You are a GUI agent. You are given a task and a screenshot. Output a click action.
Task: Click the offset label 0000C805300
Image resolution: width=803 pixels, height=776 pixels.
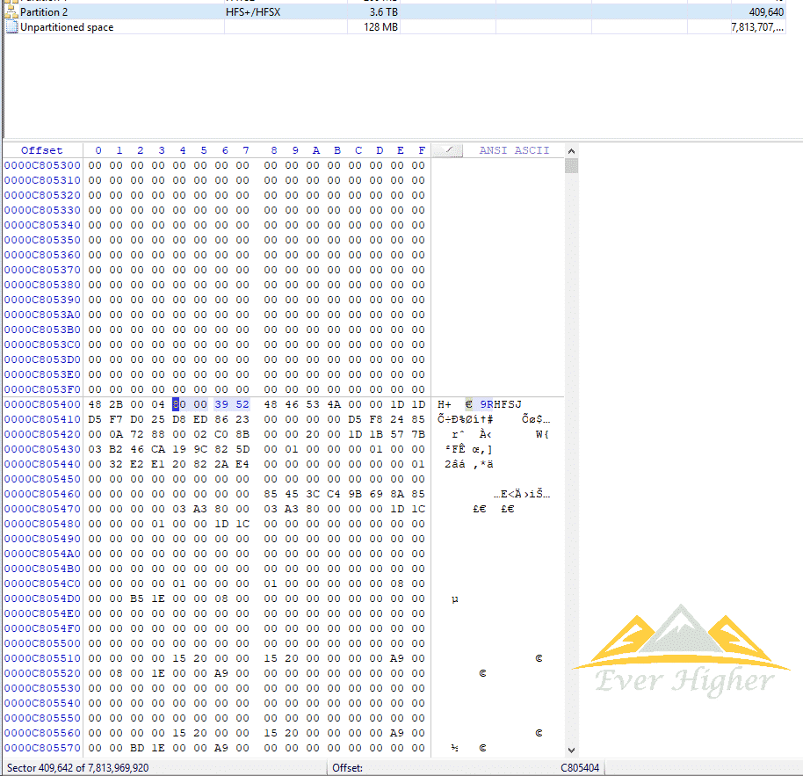coord(42,165)
